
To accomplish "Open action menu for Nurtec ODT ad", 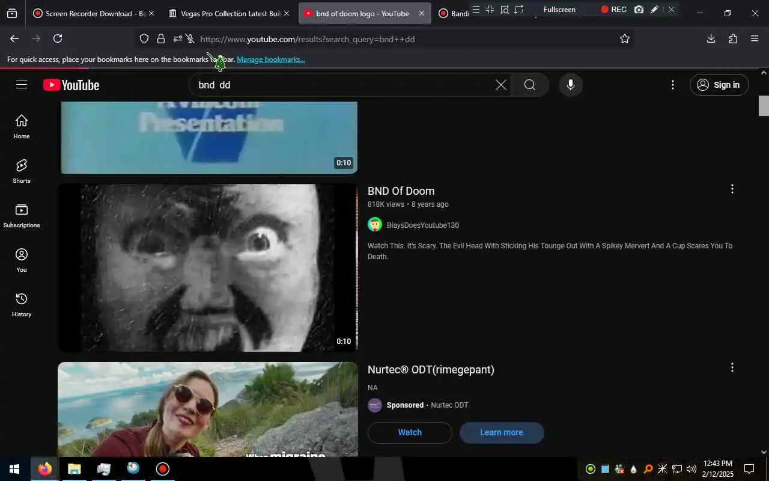I will 732,367.
